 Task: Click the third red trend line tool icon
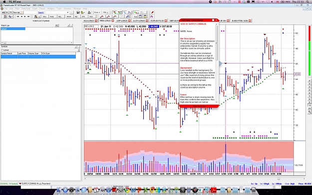(115, 16)
